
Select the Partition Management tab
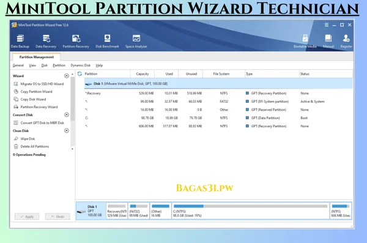pos(37,57)
